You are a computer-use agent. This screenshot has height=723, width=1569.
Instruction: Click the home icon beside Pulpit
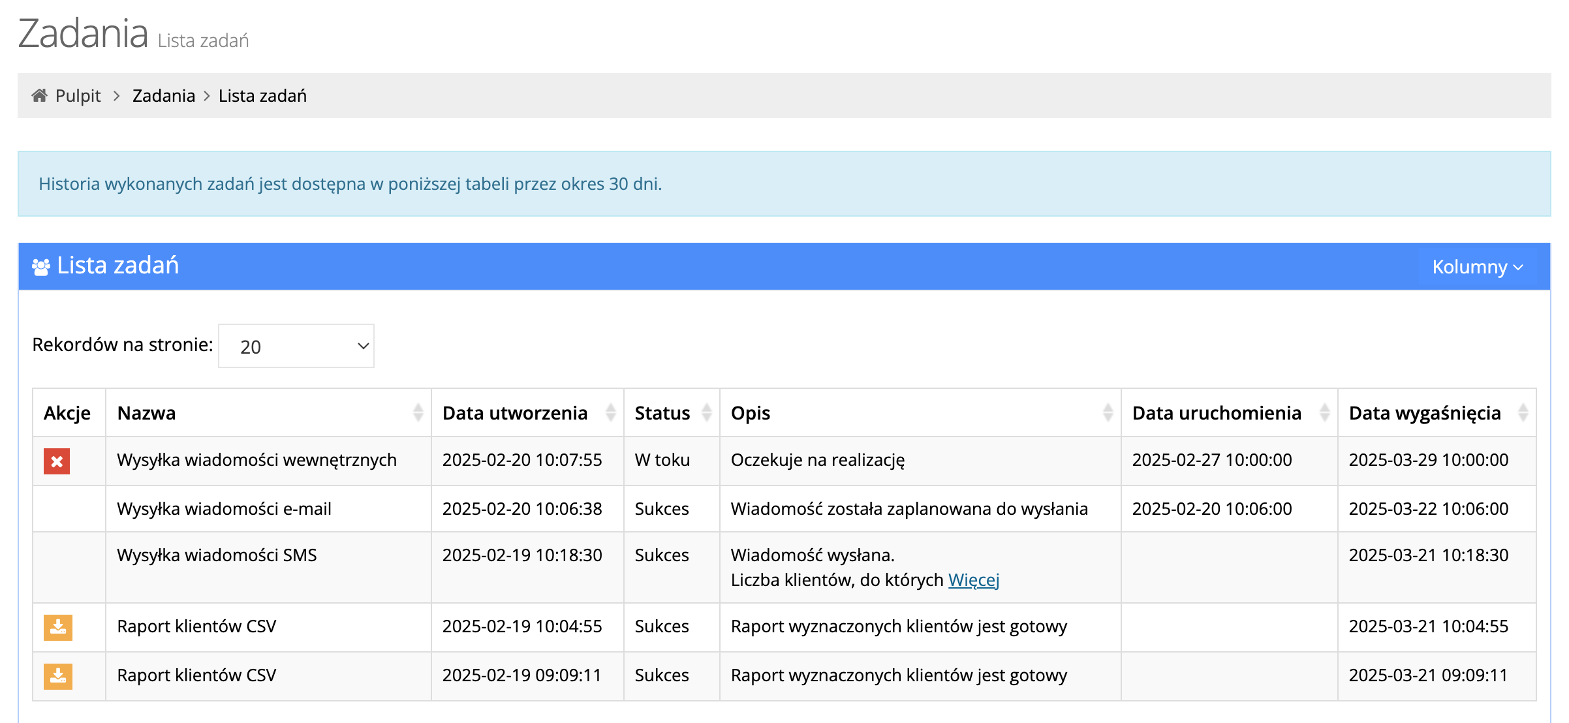[39, 95]
